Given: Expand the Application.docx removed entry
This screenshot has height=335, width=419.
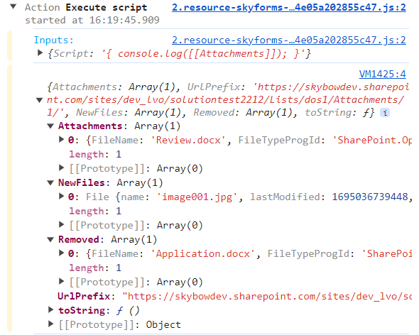Looking at the screenshot, I should tap(62, 253).
